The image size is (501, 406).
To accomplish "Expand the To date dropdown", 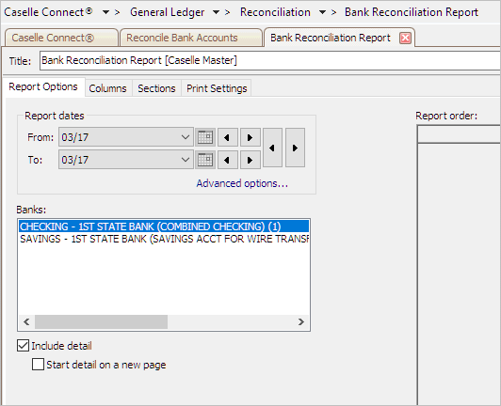I will [185, 160].
